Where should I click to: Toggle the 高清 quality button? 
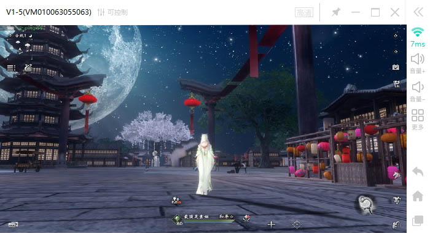[304, 12]
